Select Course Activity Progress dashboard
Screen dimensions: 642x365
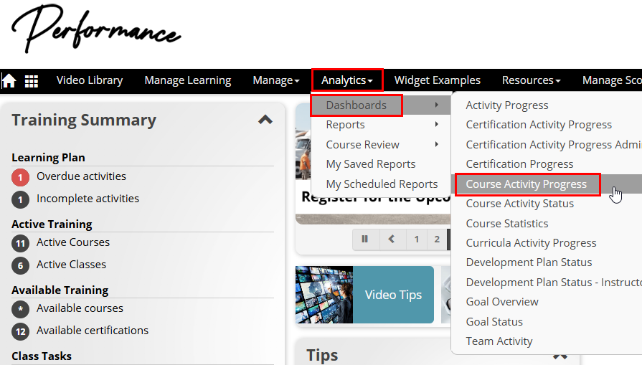[x=527, y=184]
